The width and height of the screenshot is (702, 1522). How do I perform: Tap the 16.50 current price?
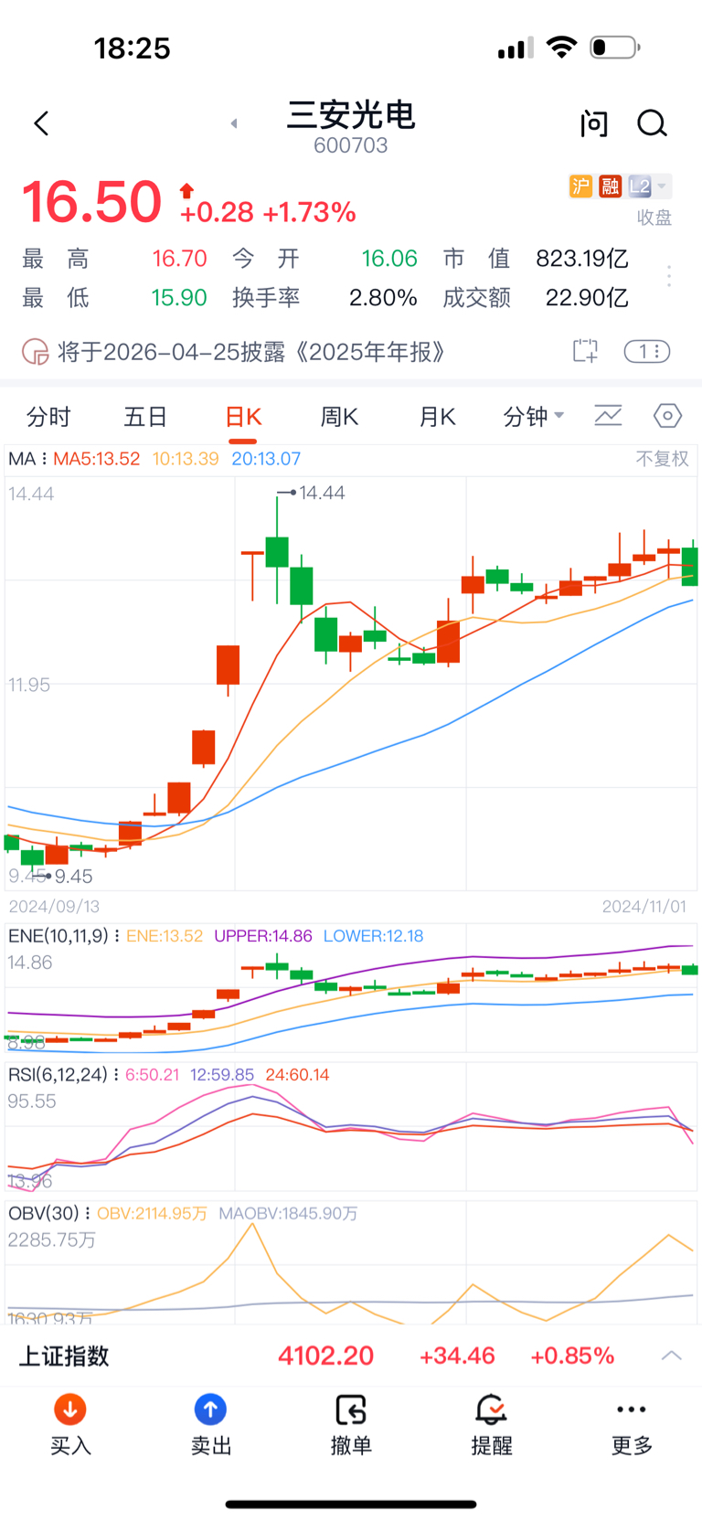[91, 202]
